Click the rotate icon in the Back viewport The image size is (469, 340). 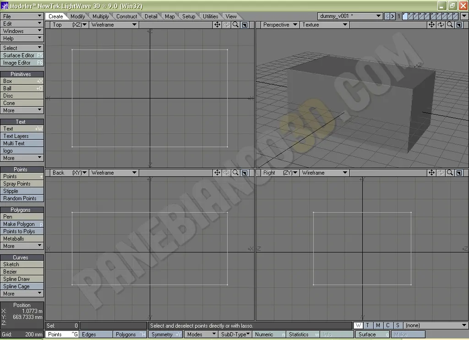click(x=226, y=173)
